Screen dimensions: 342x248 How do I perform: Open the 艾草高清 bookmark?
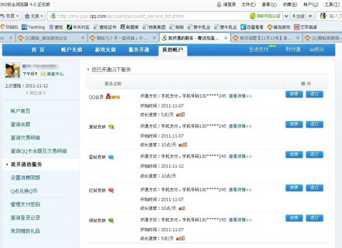pyautogui.click(x=305, y=27)
